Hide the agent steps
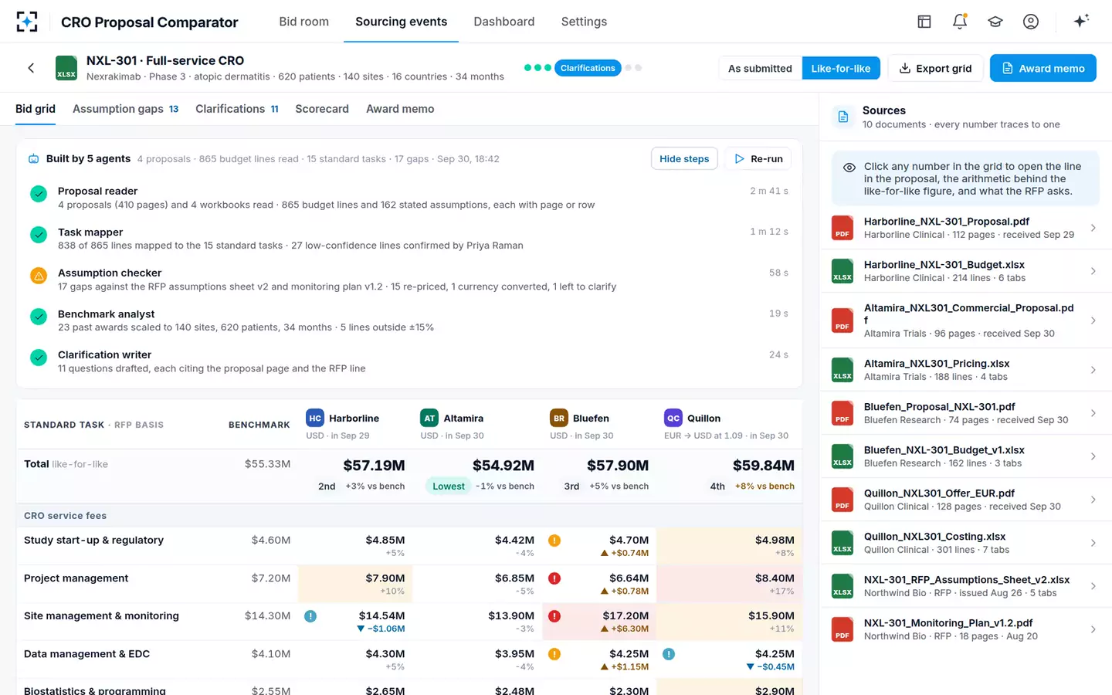This screenshot has height=695, width=1112. [x=684, y=158]
